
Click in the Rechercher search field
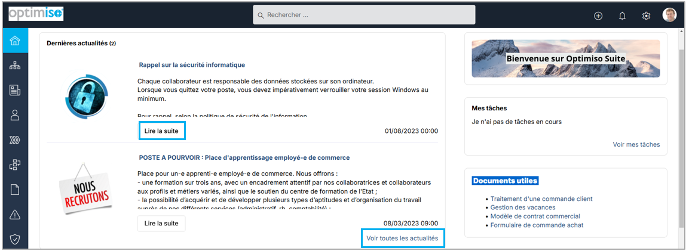365,15
